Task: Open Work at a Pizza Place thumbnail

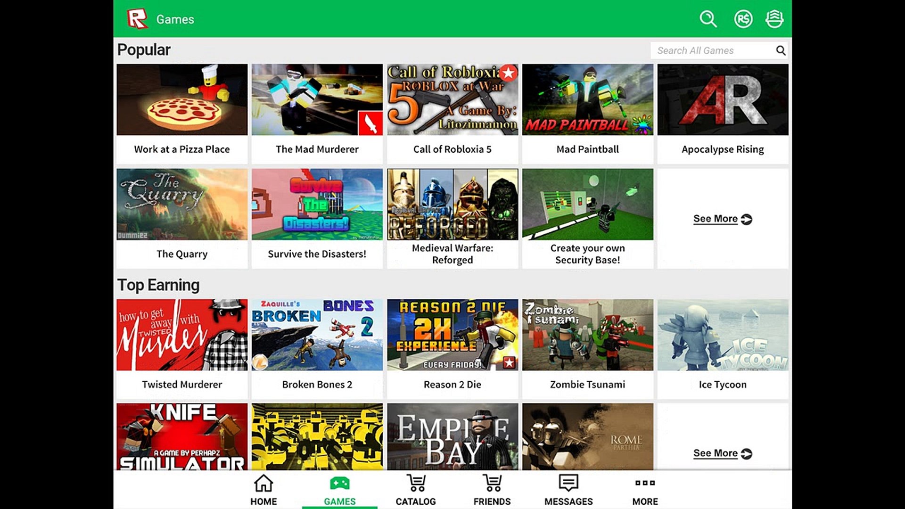Action: (182, 100)
